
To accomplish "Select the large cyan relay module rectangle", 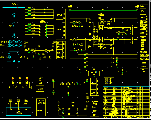I will point(101,33).
